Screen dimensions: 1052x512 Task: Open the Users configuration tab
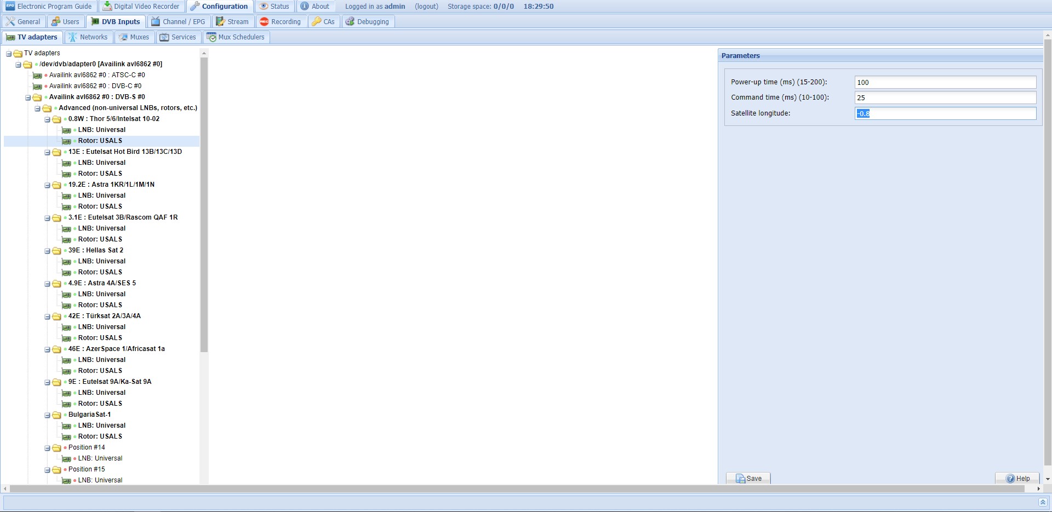click(x=65, y=22)
